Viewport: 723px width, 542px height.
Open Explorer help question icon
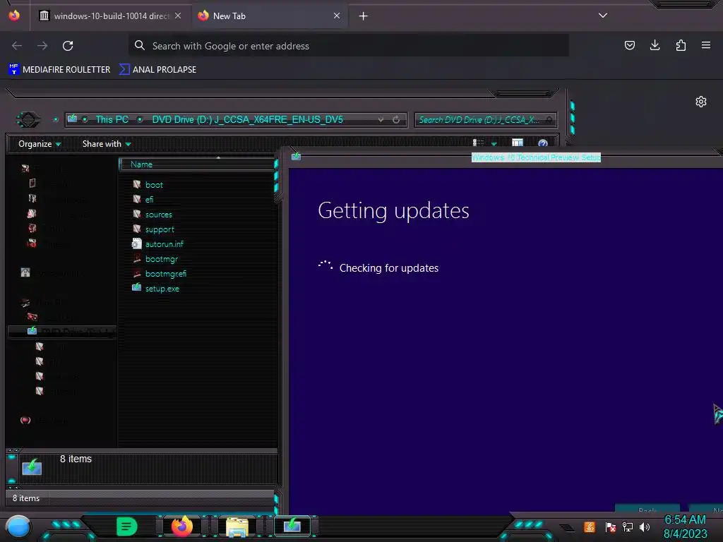(x=543, y=143)
